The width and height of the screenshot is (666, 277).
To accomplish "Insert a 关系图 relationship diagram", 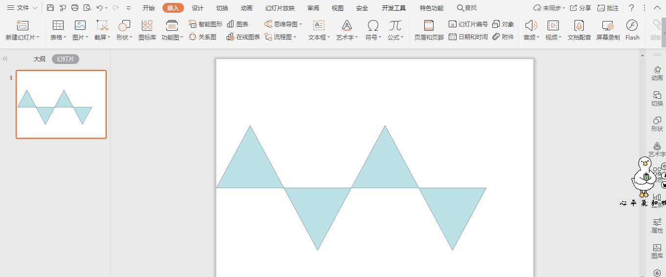I will (203, 37).
